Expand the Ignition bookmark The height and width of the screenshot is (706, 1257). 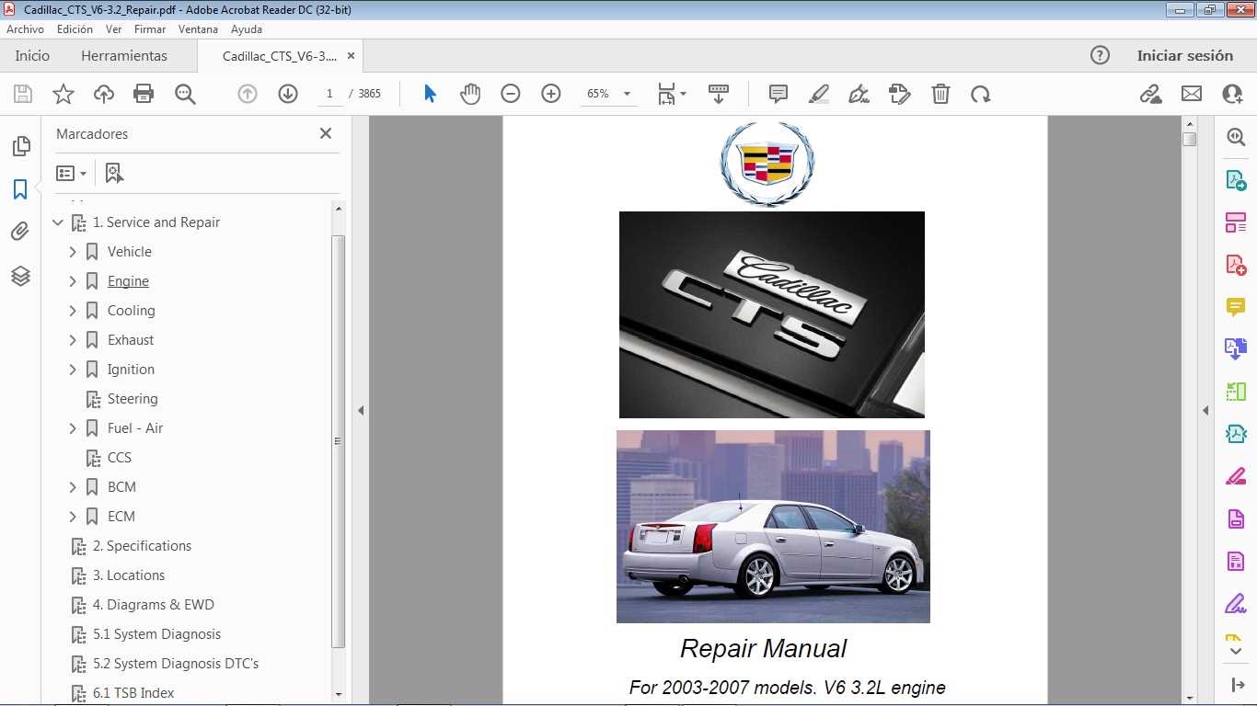pyautogui.click(x=73, y=370)
